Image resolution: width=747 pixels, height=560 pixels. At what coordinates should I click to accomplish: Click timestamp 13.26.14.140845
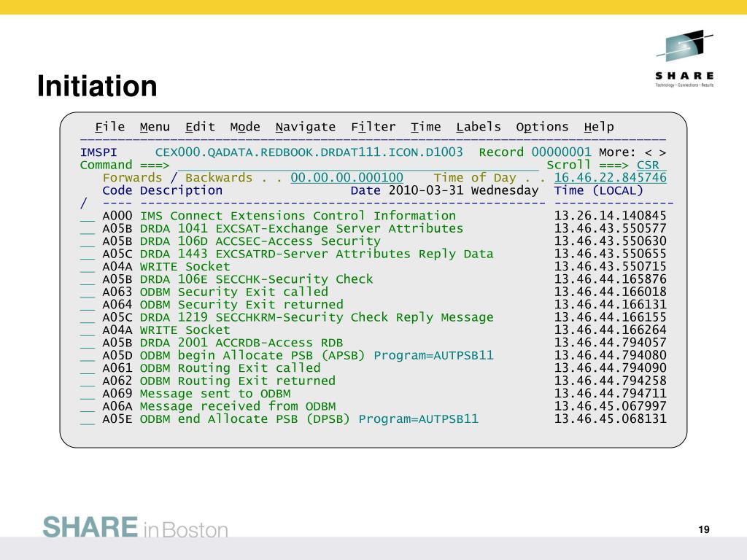point(611,216)
